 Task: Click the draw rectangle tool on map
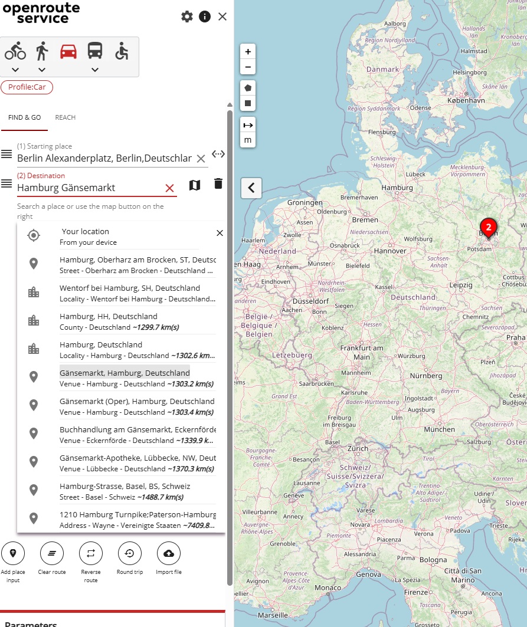pyautogui.click(x=248, y=103)
